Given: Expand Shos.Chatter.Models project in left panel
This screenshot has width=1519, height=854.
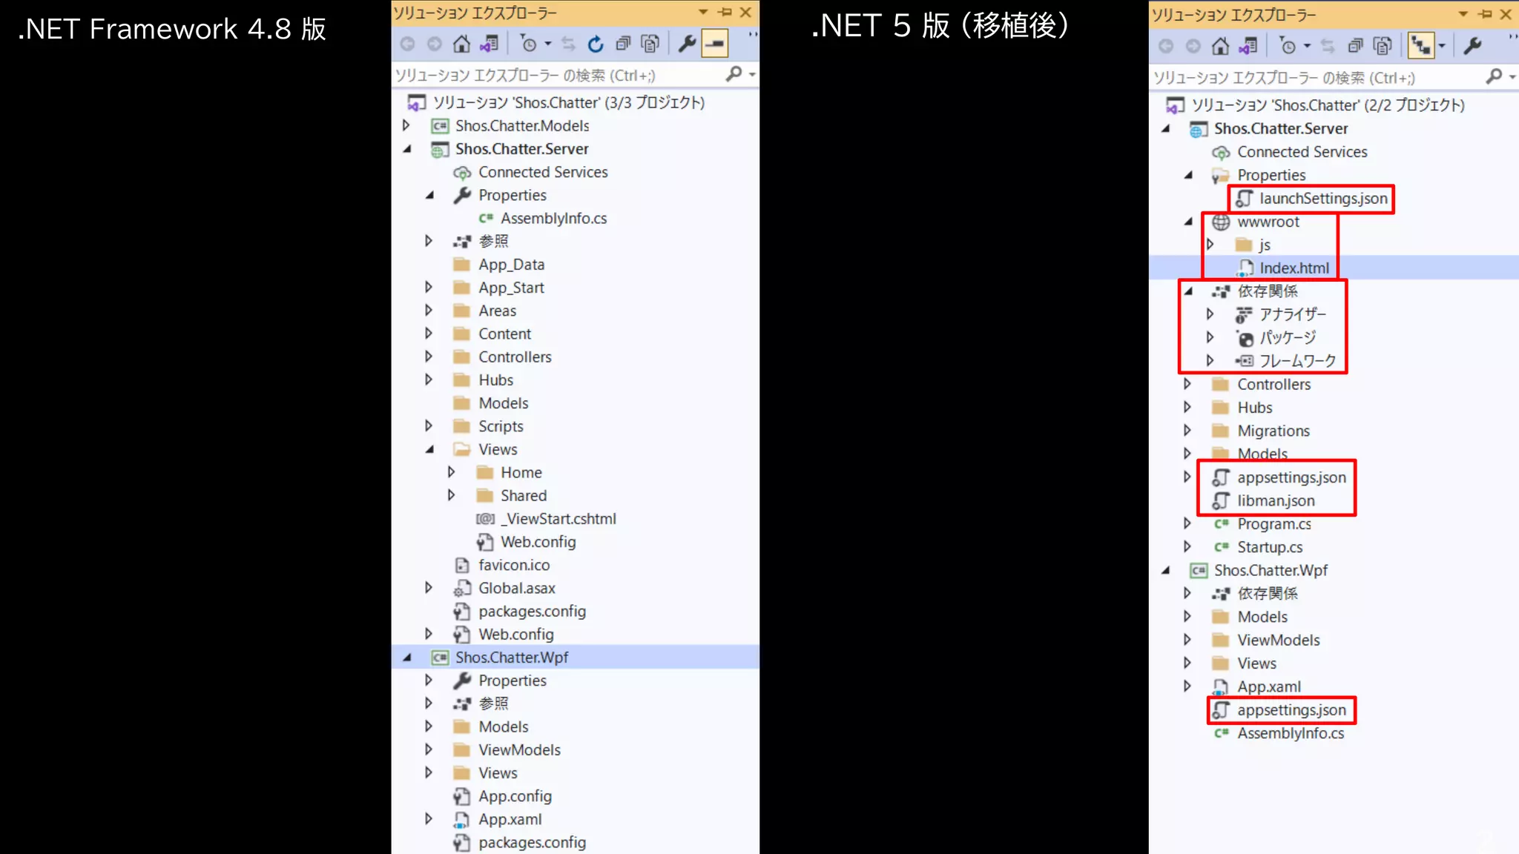Looking at the screenshot, I should [406, 125].
